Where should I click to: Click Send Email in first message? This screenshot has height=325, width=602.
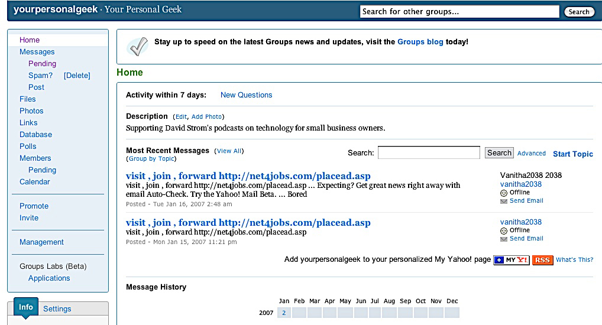pyautogui.click(x=526, y=201)
